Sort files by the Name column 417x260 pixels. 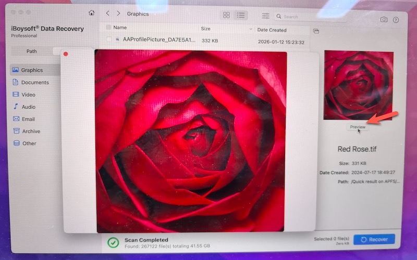click(120, 28)
